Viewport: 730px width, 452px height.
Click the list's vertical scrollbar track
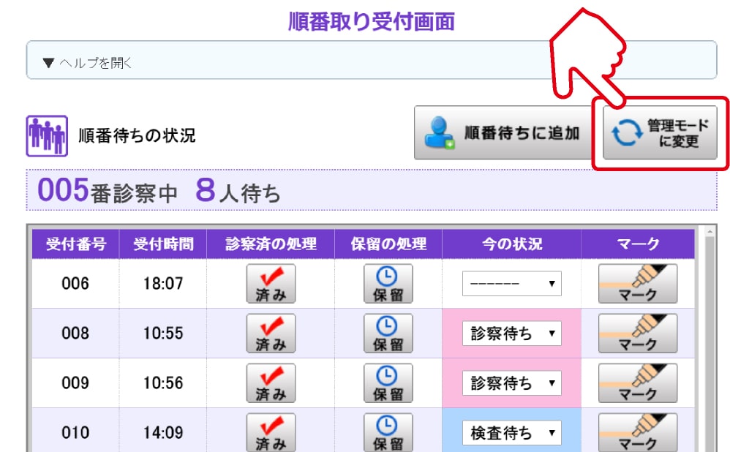point(710,344)
